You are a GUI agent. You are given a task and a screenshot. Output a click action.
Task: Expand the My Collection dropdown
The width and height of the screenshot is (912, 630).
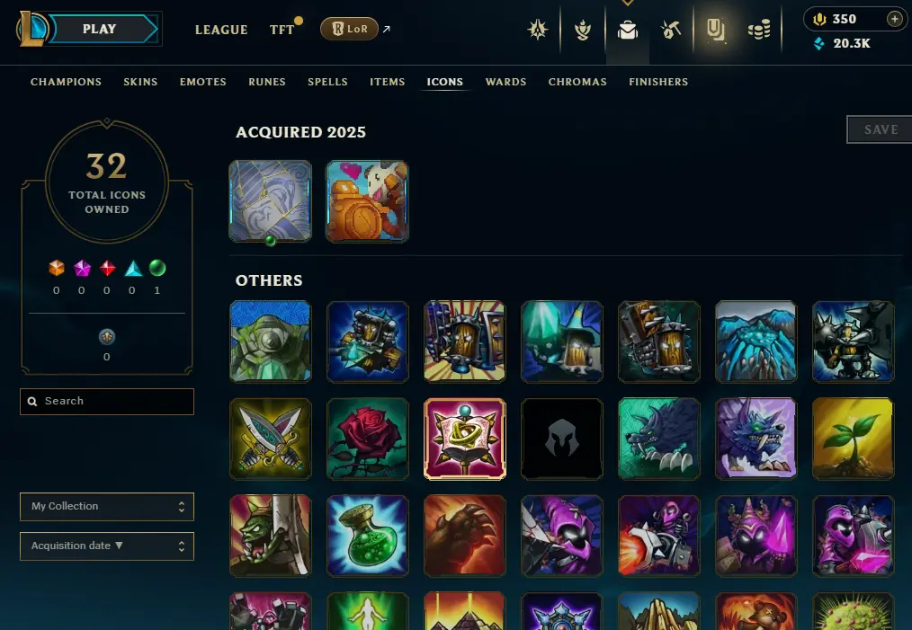[x=107, y=507]
